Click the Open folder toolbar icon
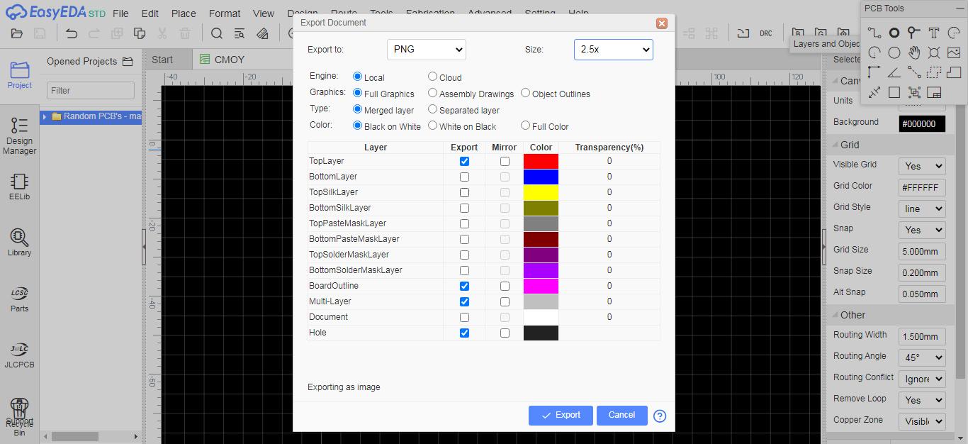The height and width of the screenshot is (444, 968). (x=17, y=33)
